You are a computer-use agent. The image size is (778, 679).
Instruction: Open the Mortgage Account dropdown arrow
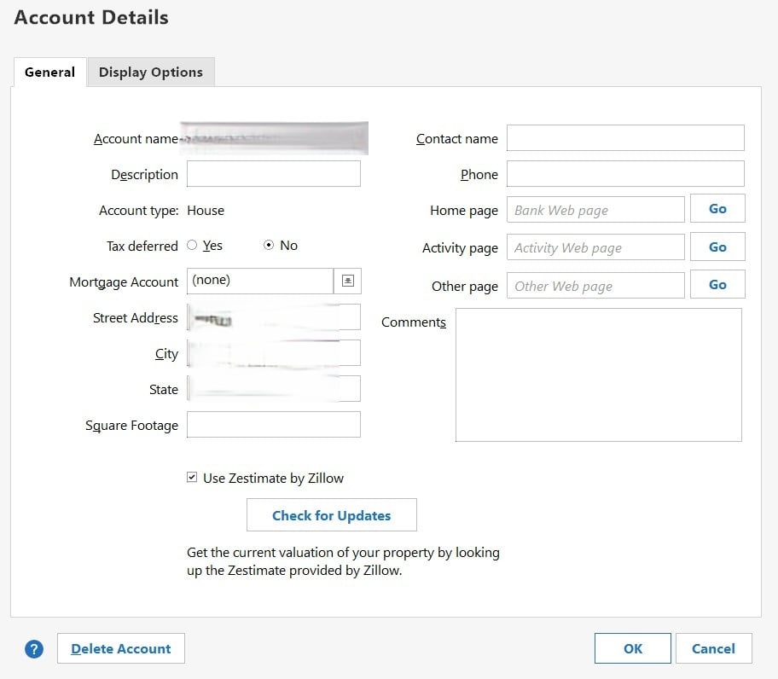(348, 280)
